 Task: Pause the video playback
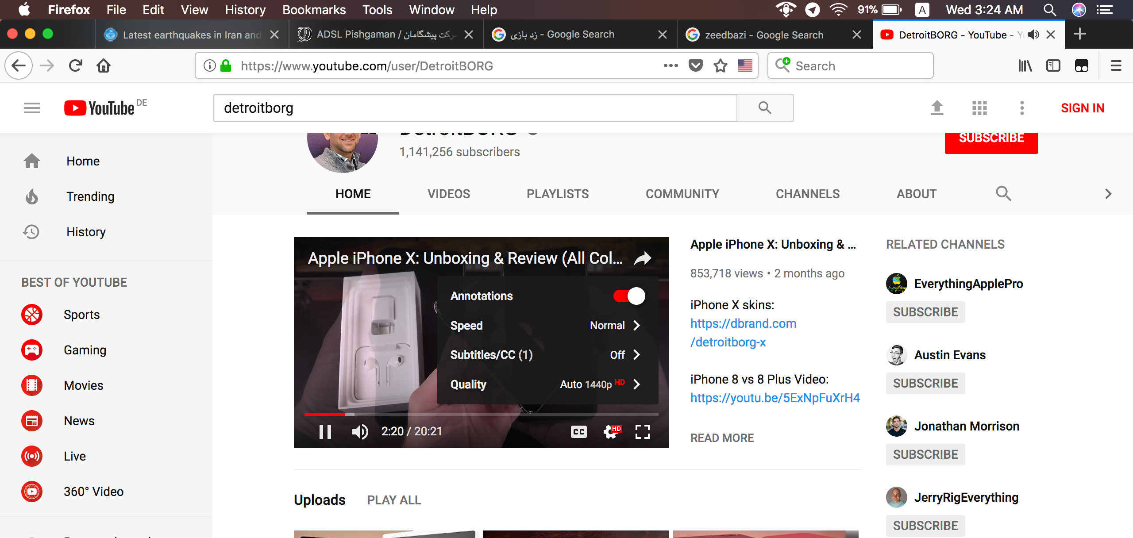point(325,431)
